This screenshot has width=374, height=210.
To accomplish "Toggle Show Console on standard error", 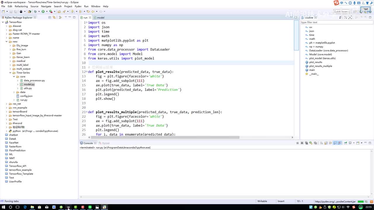I will pos(339,143).
